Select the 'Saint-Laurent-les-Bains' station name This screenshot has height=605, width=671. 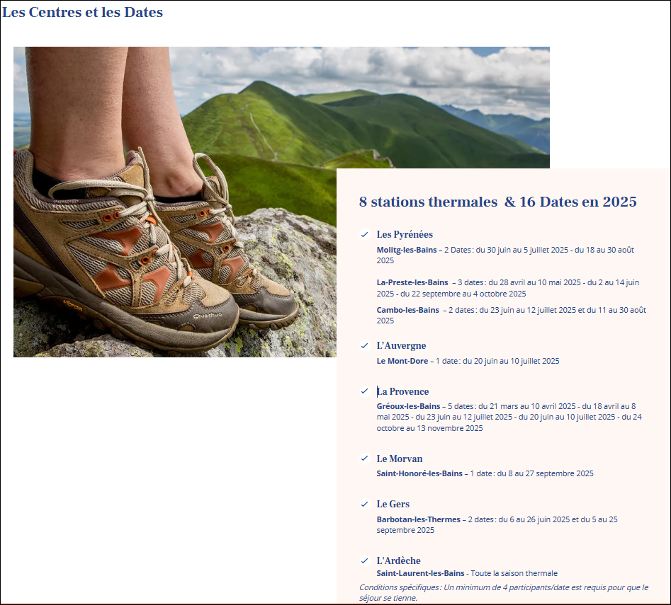point(420,573)
